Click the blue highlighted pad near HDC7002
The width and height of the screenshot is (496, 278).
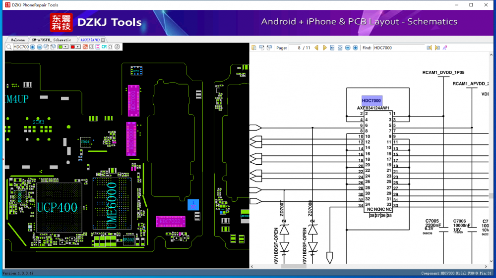193,205
